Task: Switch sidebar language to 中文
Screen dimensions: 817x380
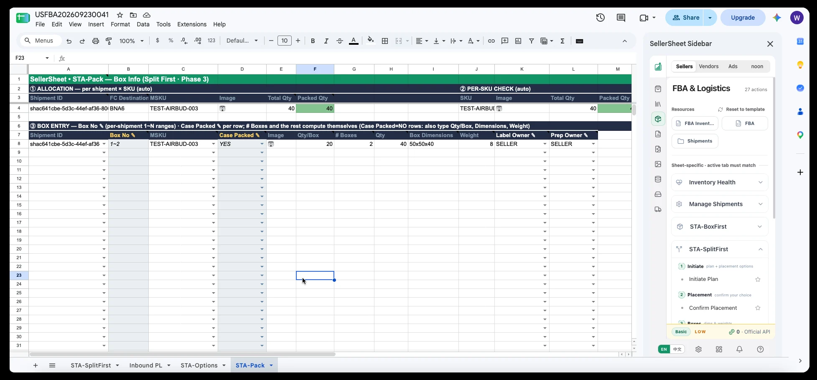Action: (677, 349)
